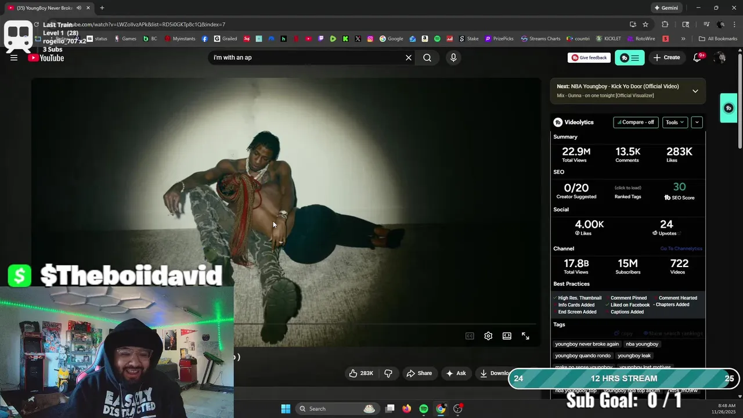Screen dimensions: 743x418
Task: Bookmark this page with the star
Action: [645, 24]
